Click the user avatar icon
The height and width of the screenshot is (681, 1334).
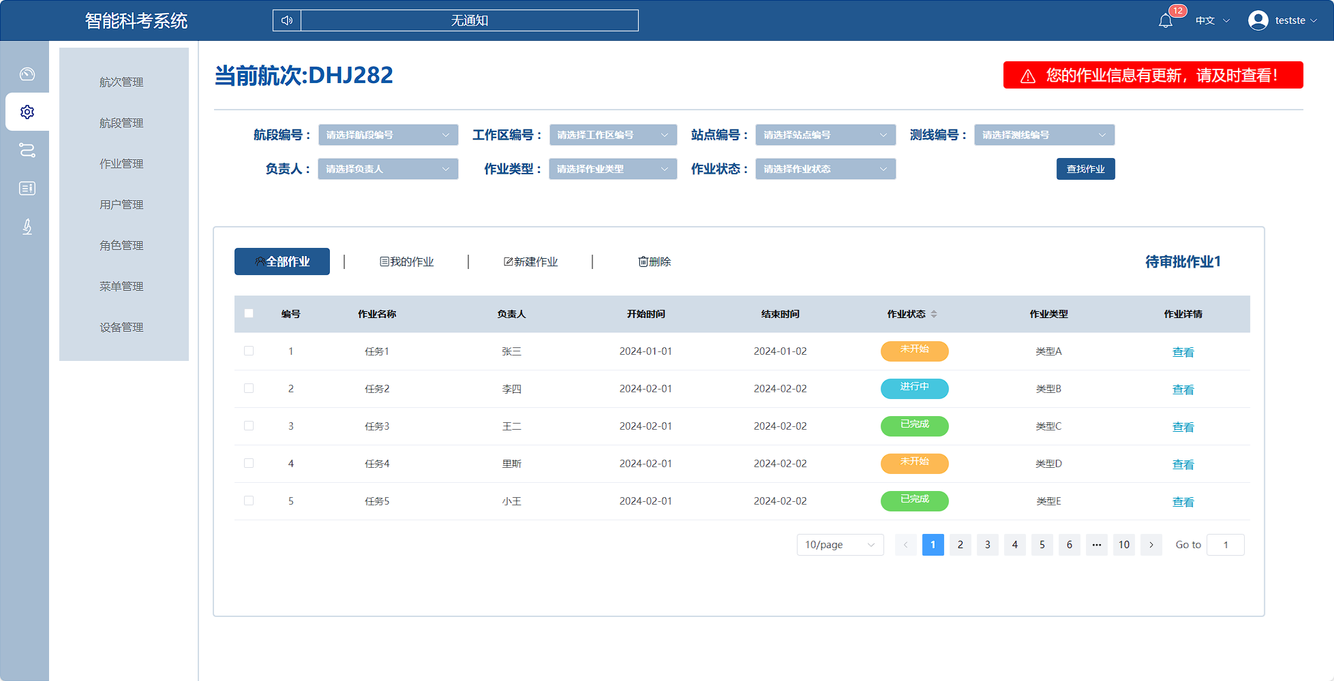coord(1258,20)
